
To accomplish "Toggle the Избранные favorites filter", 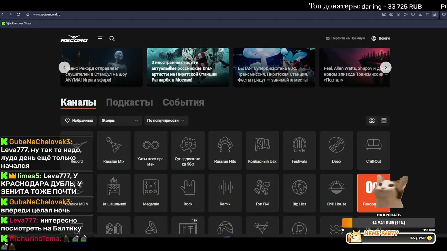I will 79,120.
